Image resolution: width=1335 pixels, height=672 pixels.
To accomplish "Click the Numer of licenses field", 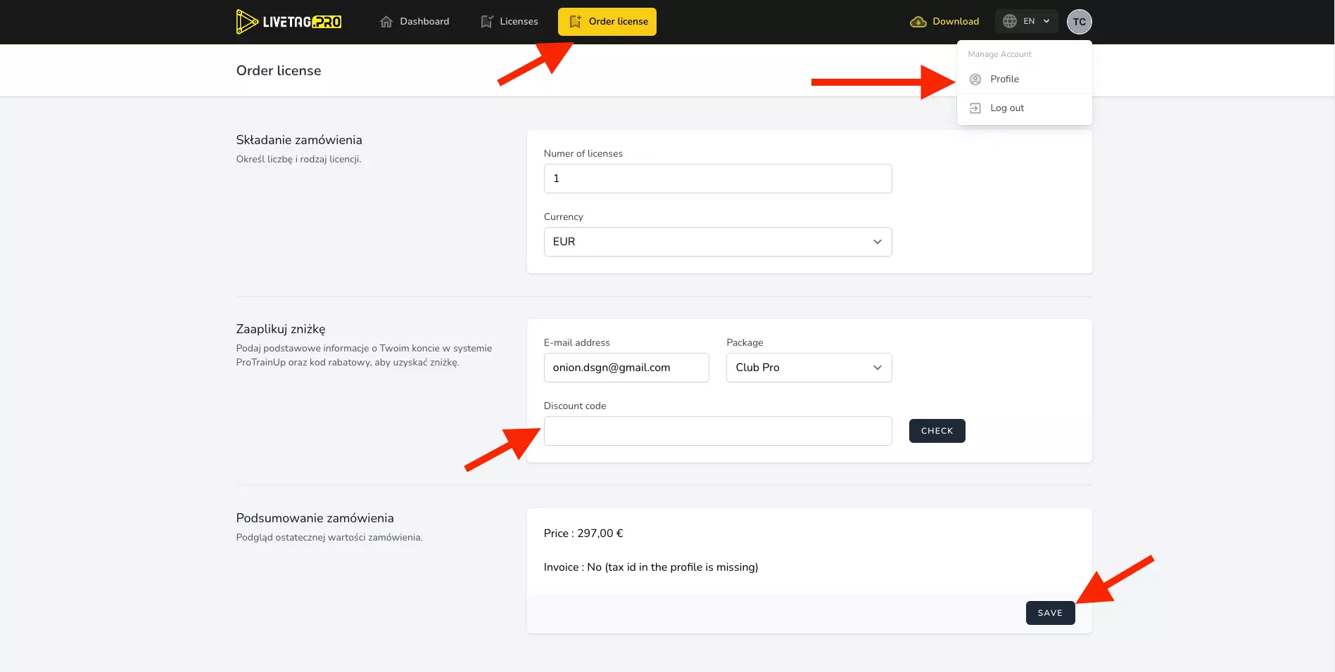I will 717,179.
